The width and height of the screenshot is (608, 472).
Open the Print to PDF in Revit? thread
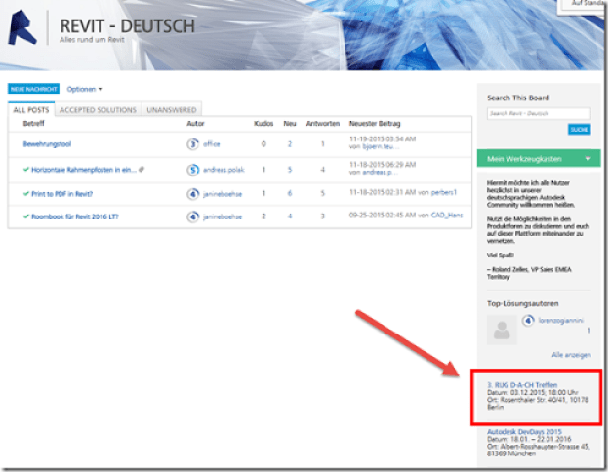click(62, 194)
